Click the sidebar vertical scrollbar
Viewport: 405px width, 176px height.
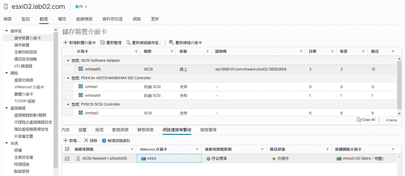(55, 101)
